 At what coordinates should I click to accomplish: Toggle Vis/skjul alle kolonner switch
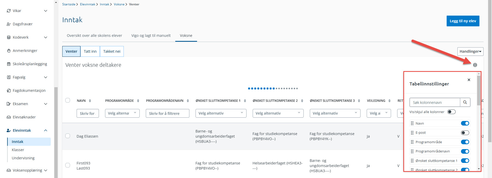pos(452,112)
